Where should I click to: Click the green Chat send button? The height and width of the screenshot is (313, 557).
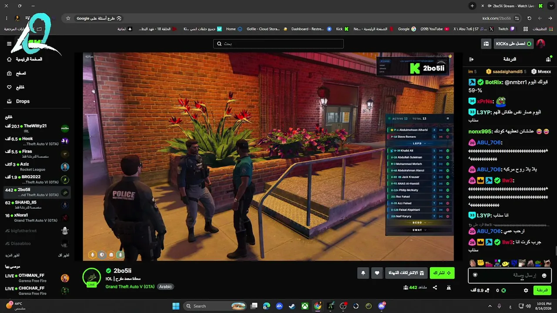click(542, 290)
